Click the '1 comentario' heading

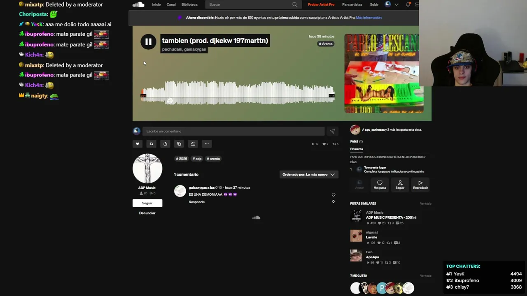point(186,175)
